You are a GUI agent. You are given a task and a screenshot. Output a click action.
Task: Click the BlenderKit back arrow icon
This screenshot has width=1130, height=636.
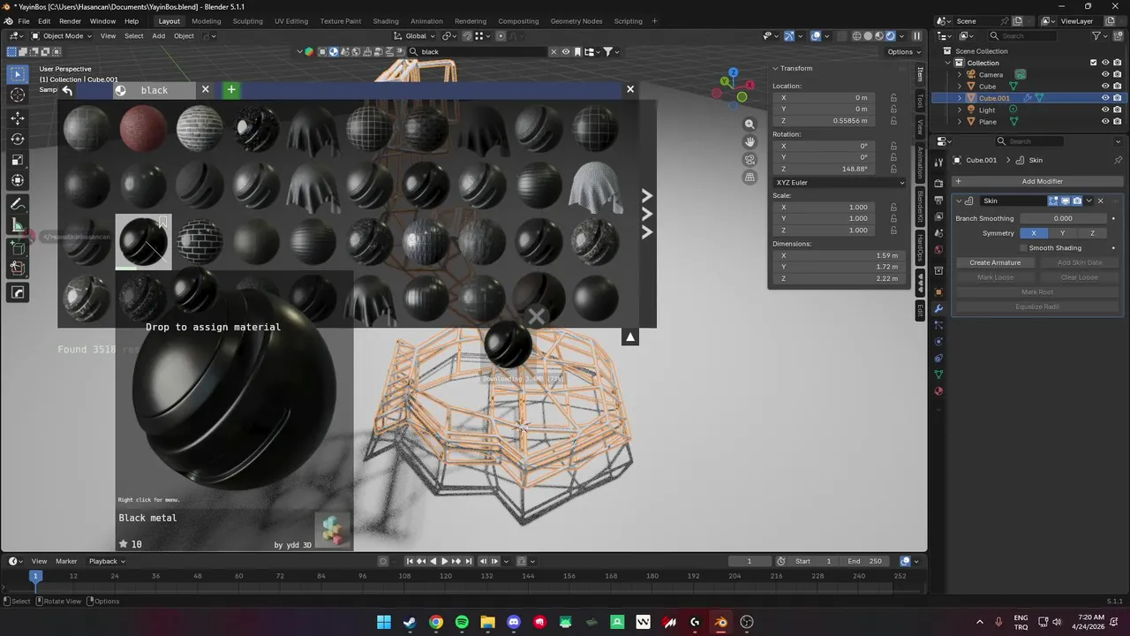tap(67, 90)
